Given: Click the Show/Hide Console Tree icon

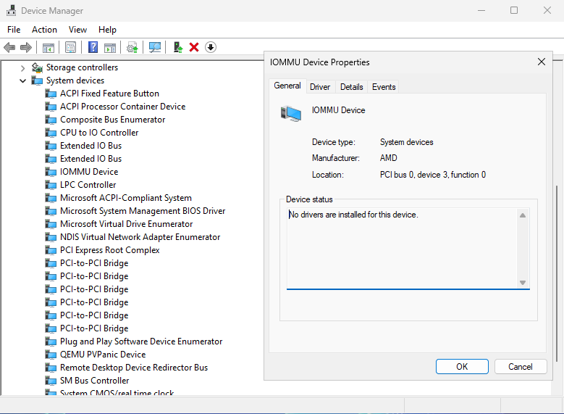Looking at the screenshot, I should pyautogui.click(x=49, y=47).
